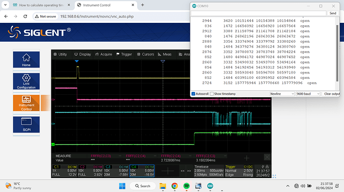This screenshot has height=192, width=344.
Task: Open the Trigger settings box
Action: click(239, 171)
